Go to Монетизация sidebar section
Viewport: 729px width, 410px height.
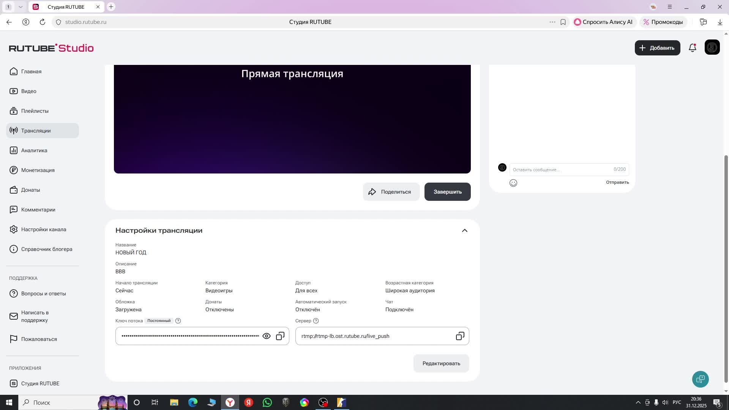point(38,170)
